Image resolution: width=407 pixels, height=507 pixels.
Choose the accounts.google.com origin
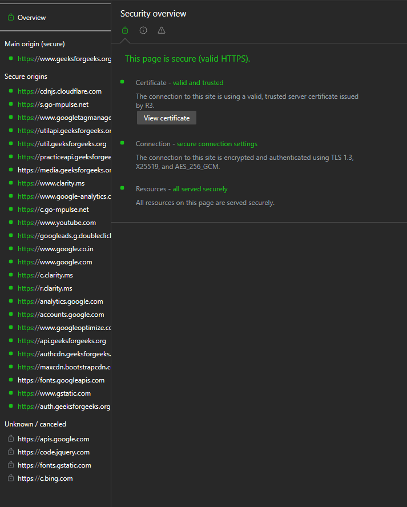coord(61,315)
